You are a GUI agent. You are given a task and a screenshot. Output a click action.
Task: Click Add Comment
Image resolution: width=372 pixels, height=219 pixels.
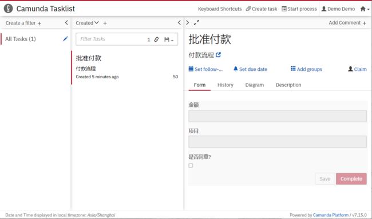(x=347, y=23)
